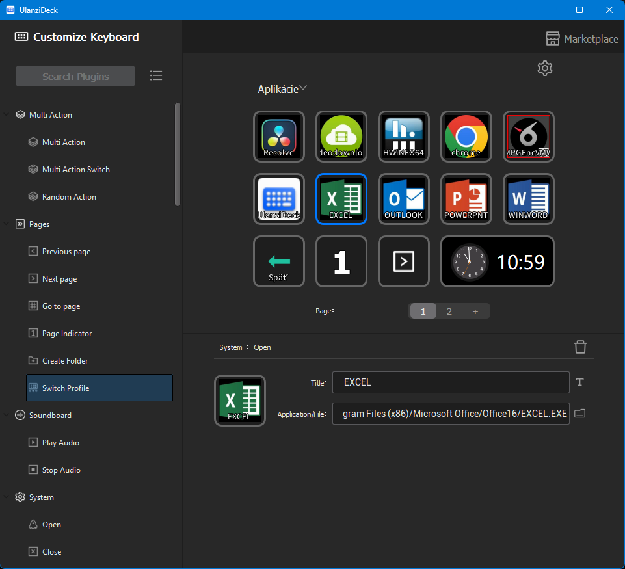
Task: Collapse the Soundboard category
Action: click(7, 416)
